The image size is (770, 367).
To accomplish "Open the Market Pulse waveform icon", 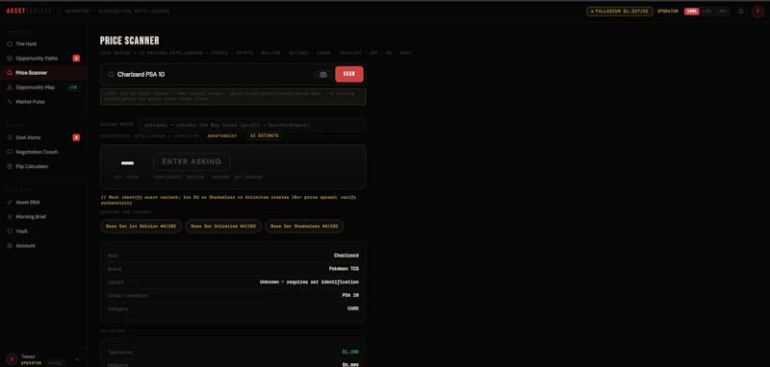I will (x=10, y=102).
